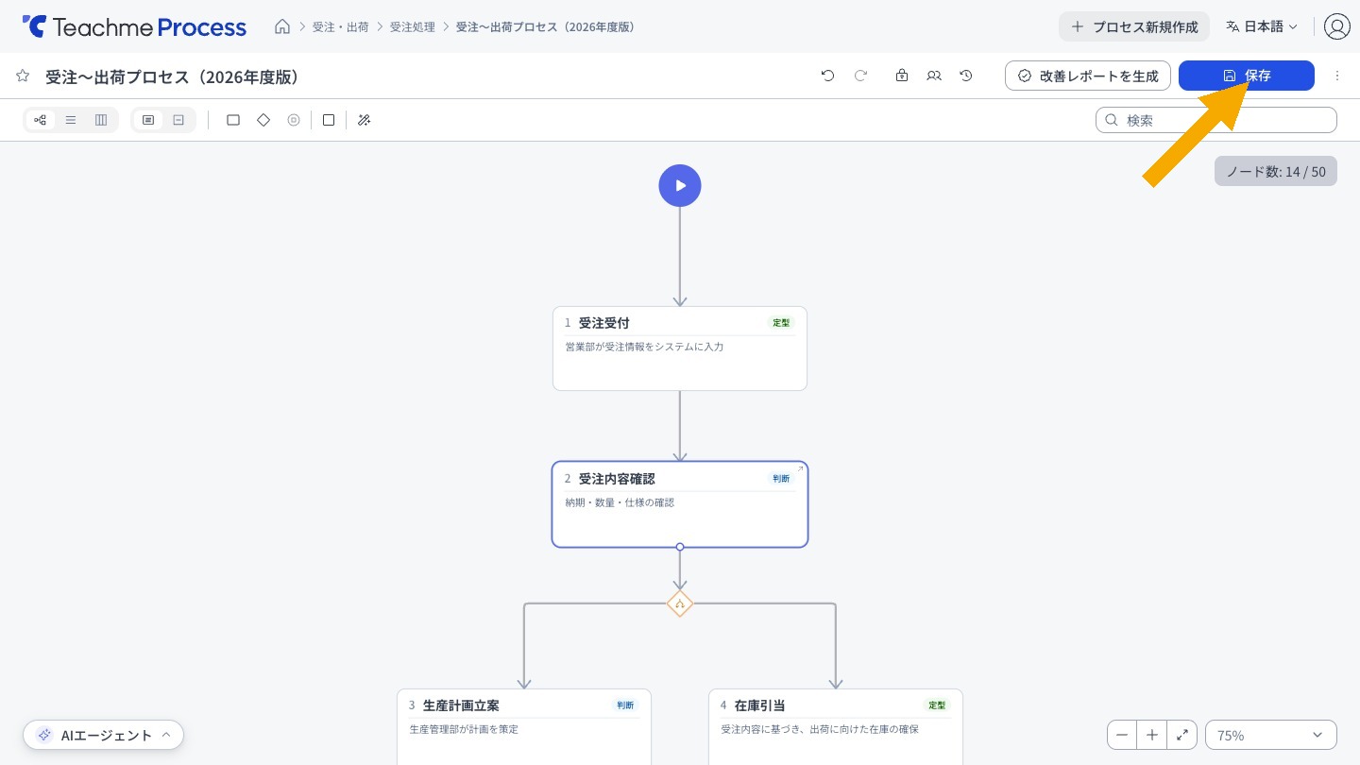Click the 受注内容確認 node title
Screen dimensions: 1360x765
[617, 479]
